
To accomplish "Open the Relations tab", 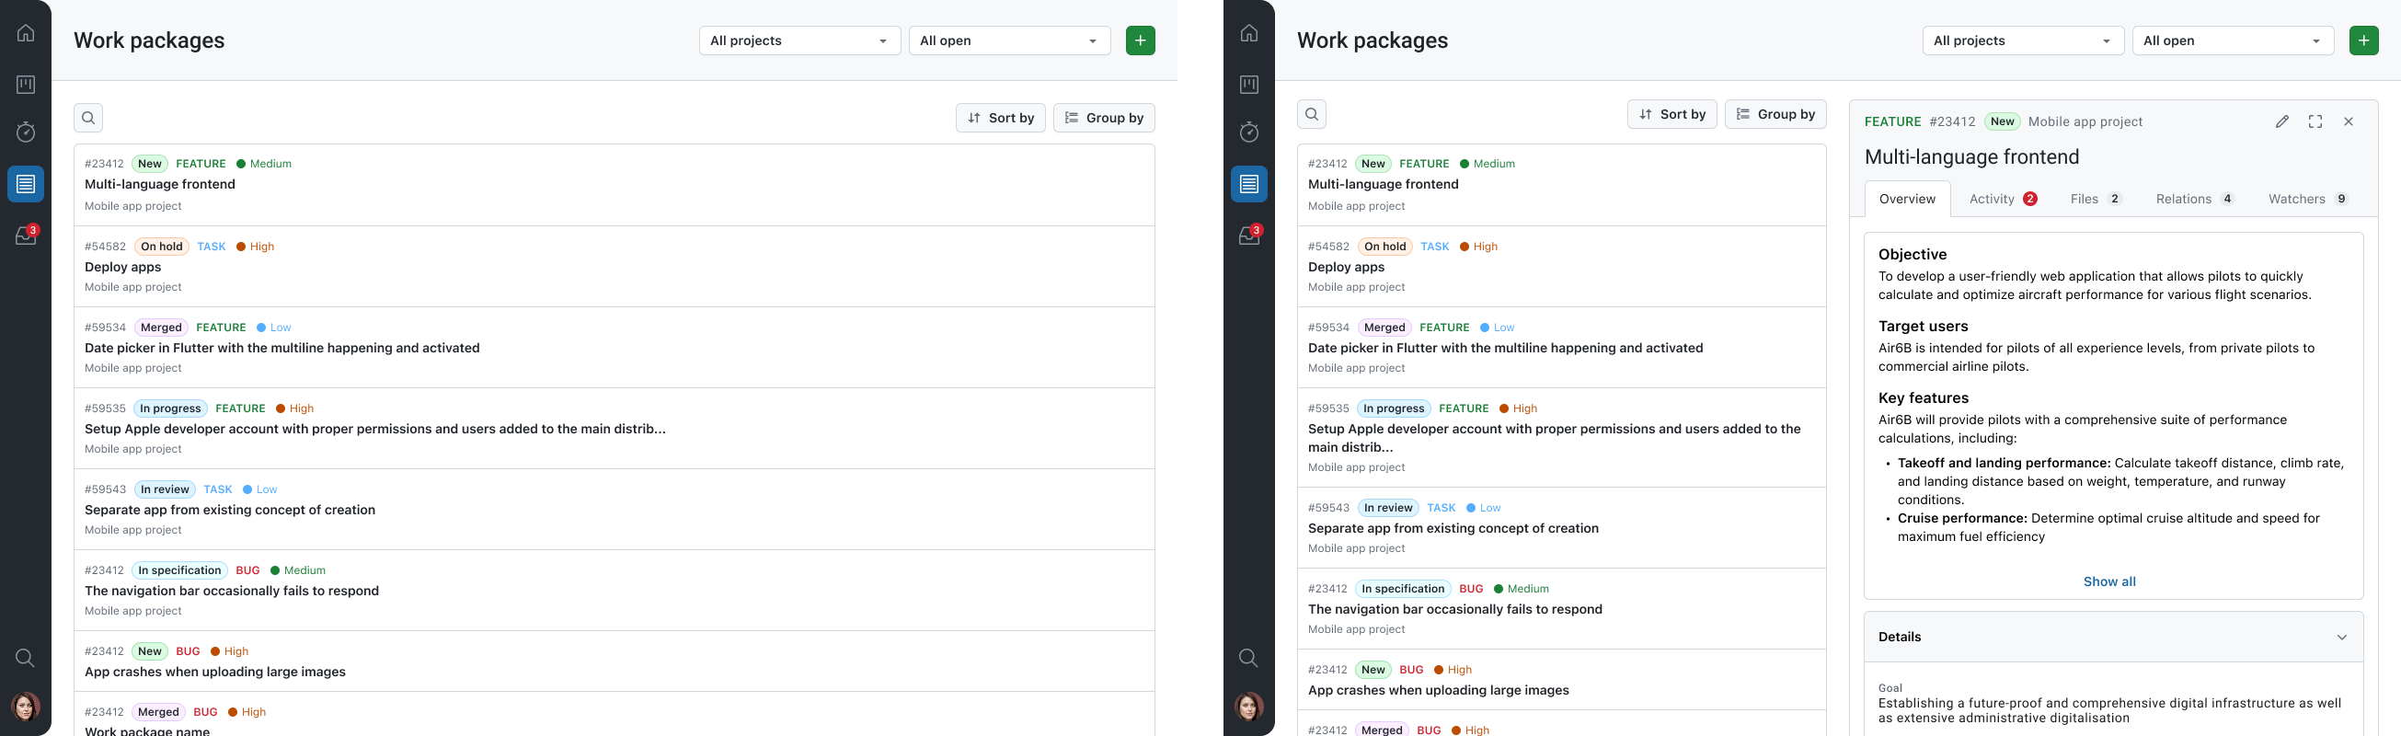I will (x=2195, y=199).
